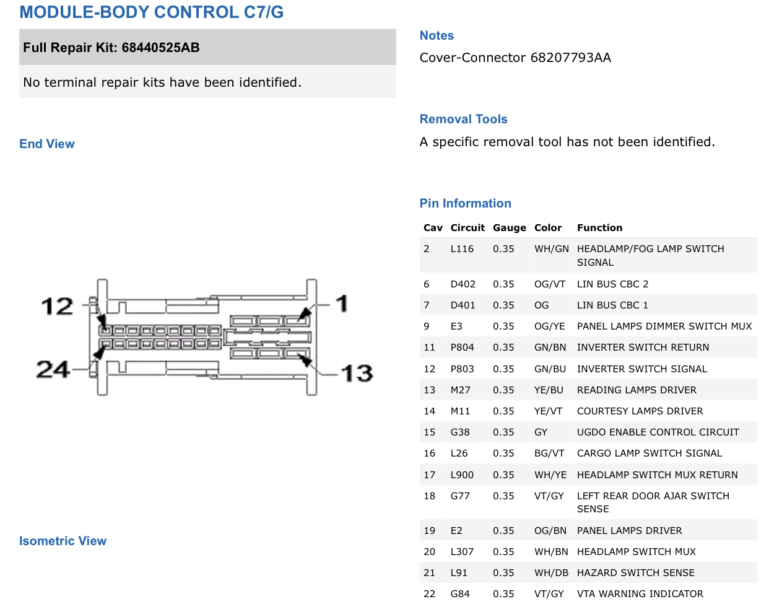Click HAZARD SWITCH SENSE function
Viewport: 769px width, 612px height.
(x=636, y=573)
